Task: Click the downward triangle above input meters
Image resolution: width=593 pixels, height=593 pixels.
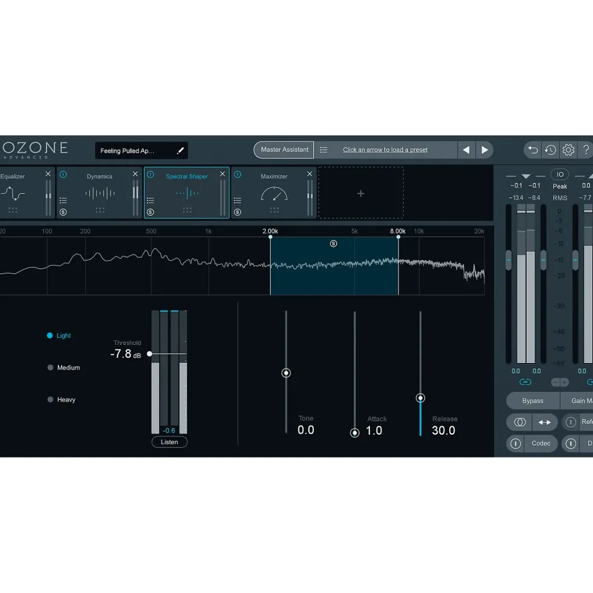Action: [526, 176]
